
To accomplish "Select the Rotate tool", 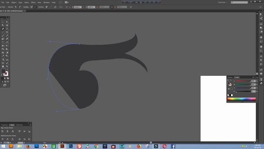I will (3, 42).
